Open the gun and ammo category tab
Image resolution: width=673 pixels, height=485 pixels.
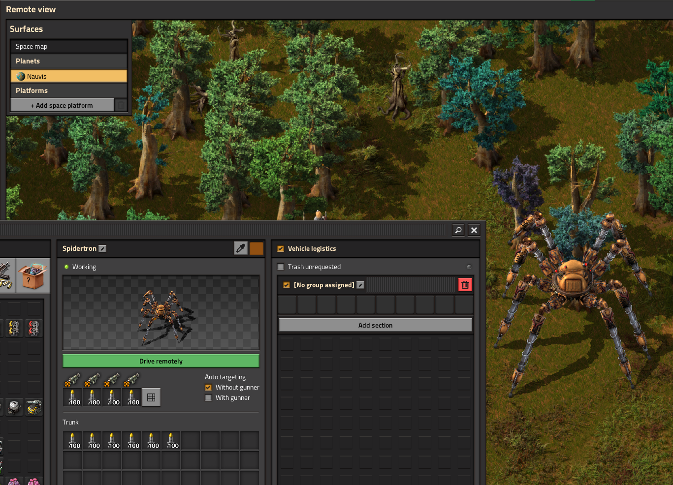pos(7,276)
